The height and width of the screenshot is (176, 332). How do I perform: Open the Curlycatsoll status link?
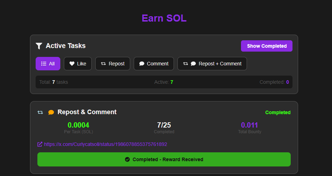tap(105, 145)
